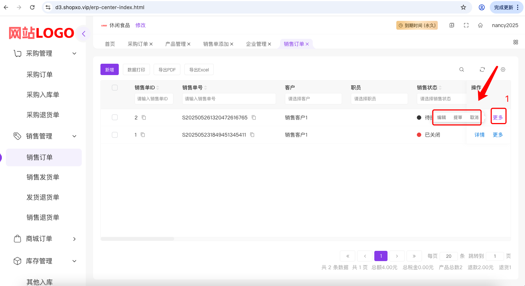Click the purple 新增 button
The height and width of the screenshot is (286, 525).
coord(110,70)
